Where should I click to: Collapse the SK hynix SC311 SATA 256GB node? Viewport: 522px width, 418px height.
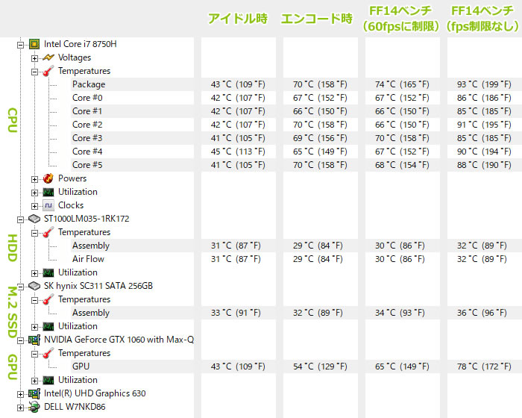(21, 287)
